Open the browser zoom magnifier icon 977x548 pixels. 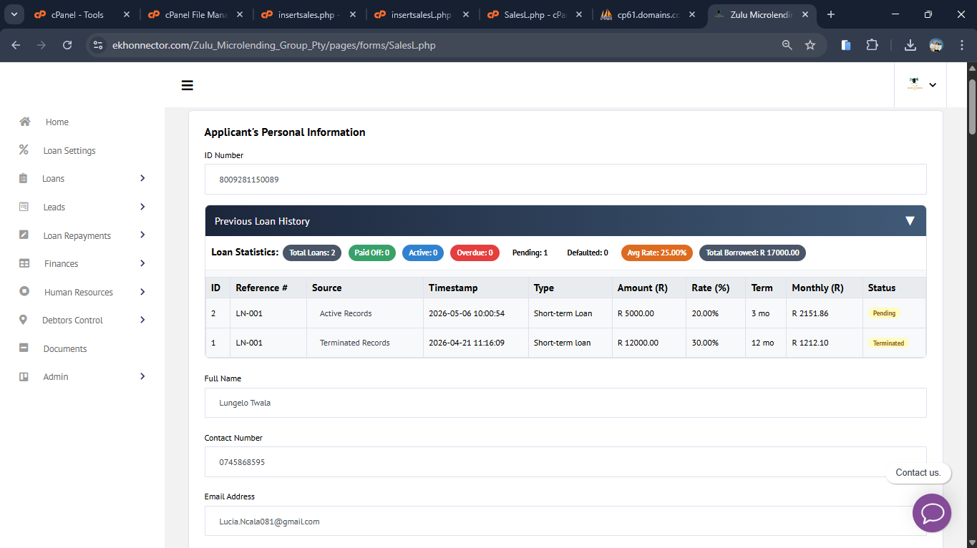tap(787, 45)
